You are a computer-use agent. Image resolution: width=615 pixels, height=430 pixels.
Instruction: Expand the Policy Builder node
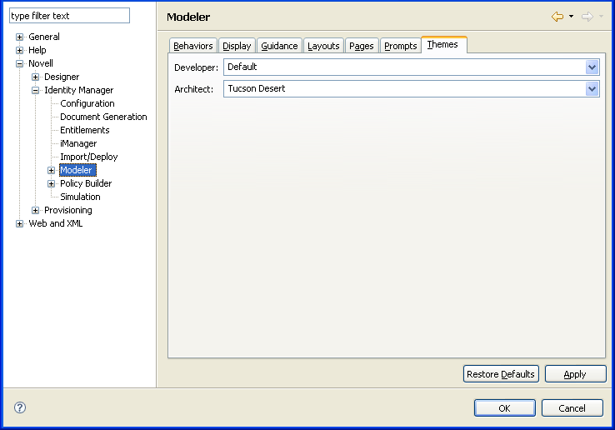click(x=51, y=183)
